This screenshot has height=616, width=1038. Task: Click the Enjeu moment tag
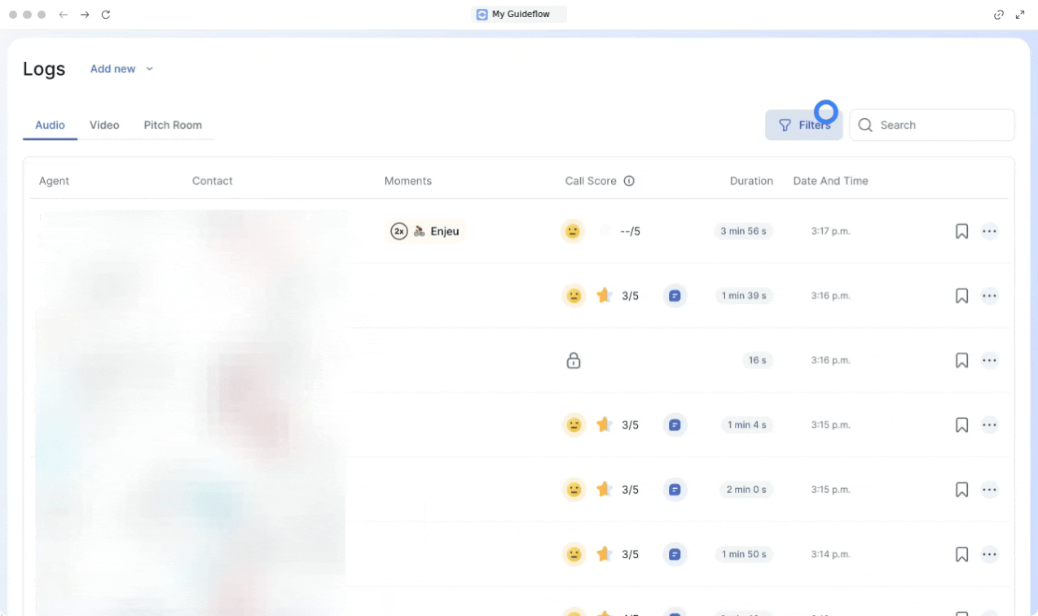[425, 231]
